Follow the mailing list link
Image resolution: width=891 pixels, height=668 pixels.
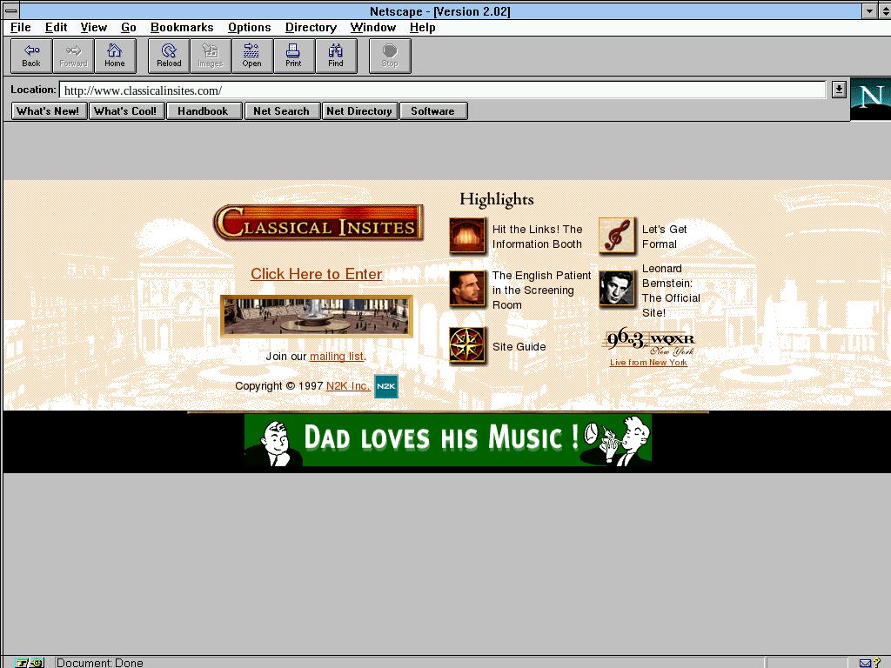[336, 357]
